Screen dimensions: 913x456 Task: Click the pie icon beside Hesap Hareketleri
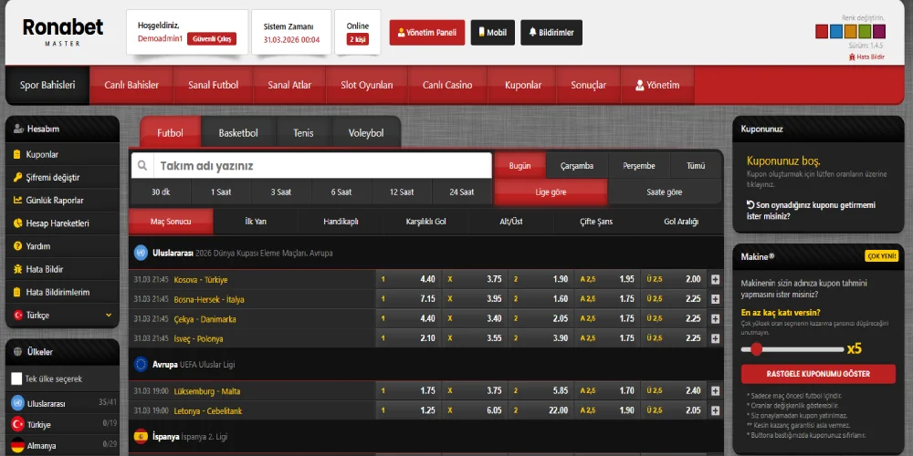tap(16, 223)
